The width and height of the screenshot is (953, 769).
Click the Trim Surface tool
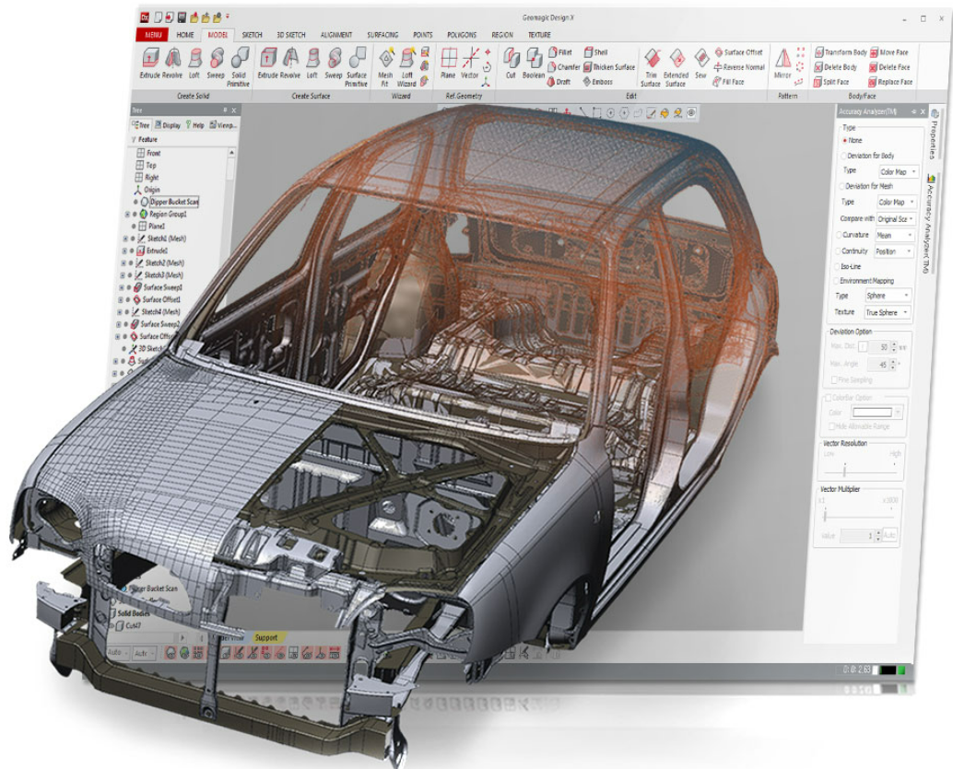(x=651, y=67)
